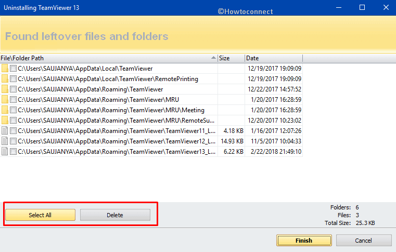
Task: Click date 2/22/2018 21:49:10
Action: (x=276, y=151)
